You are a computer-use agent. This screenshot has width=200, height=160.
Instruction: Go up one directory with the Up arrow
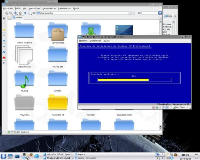point(16,13)
